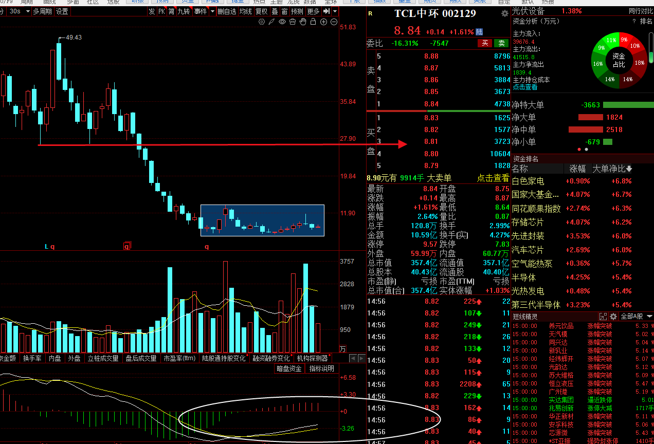The image size is (654, 444).
Task: Click the toolbox icon above chart
Action: click(293, 22)
